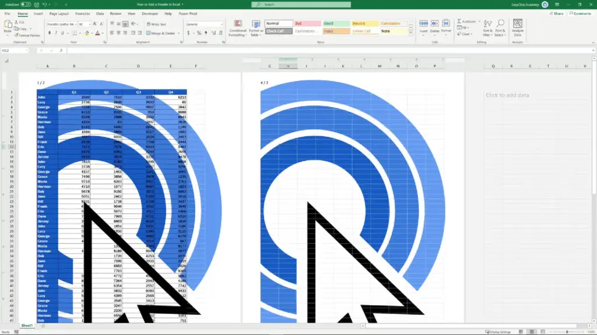Click the Paste clipboard icon

click(8, 25)
